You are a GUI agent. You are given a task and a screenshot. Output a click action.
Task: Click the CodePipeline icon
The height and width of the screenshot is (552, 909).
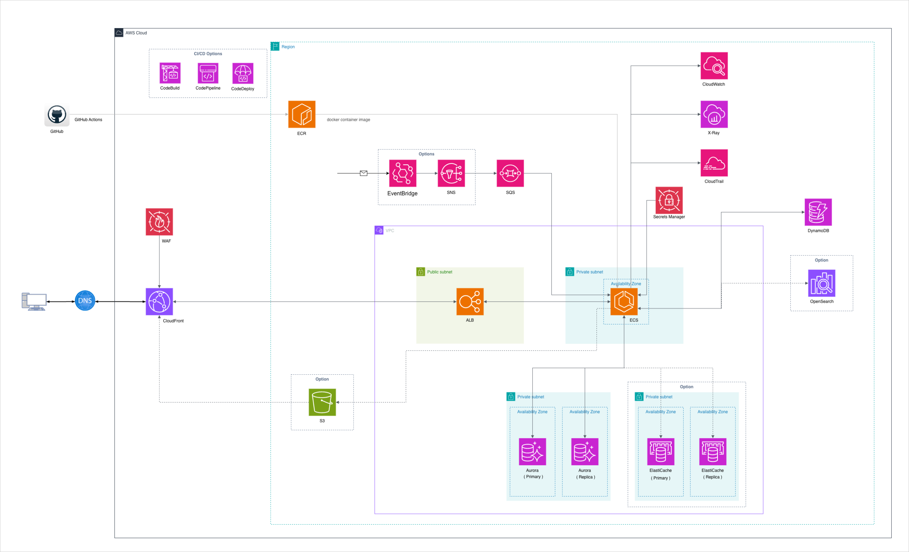pos(208,73)
